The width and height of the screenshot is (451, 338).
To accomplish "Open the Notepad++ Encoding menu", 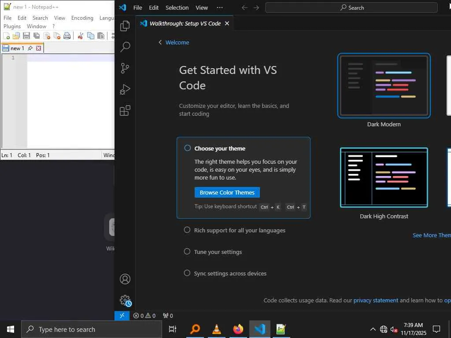I will [82, 18].
